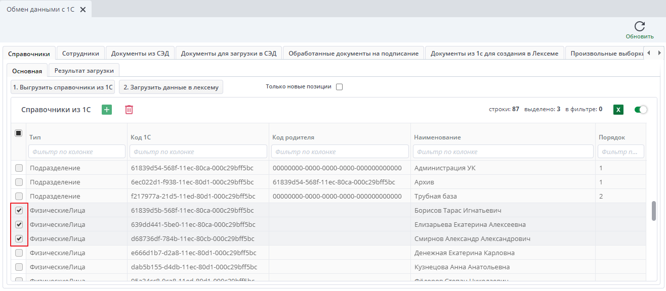Open the Результат загрузки subtab

point(84,71)
